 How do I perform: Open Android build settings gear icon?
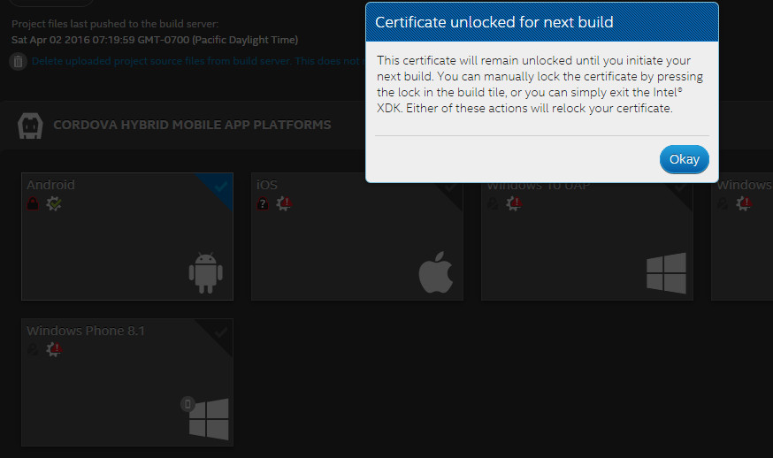(x=54, y=203)
